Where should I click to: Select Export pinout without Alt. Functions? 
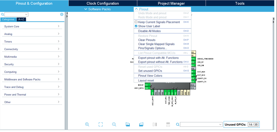click(162, 62)
